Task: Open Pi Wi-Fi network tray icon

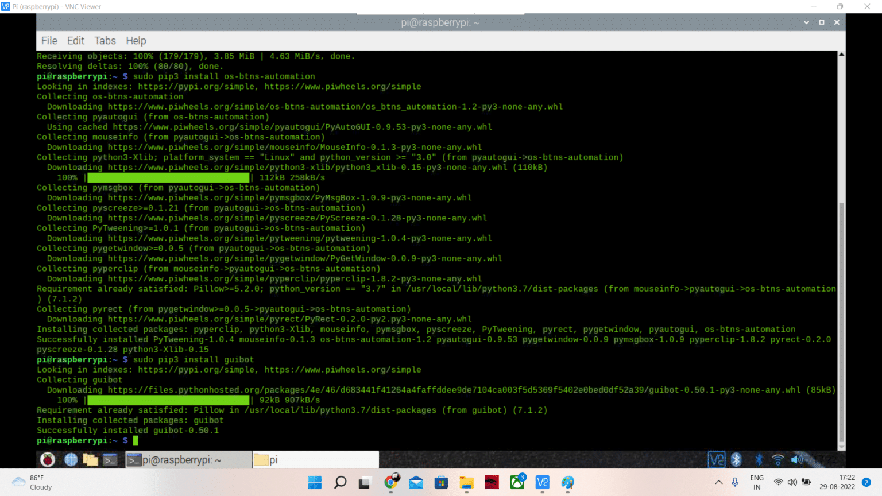Action: click(x=777, y=459)
